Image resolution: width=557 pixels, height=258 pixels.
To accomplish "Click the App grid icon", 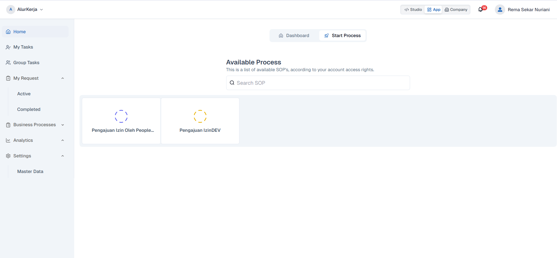I will tap(429, 10).
